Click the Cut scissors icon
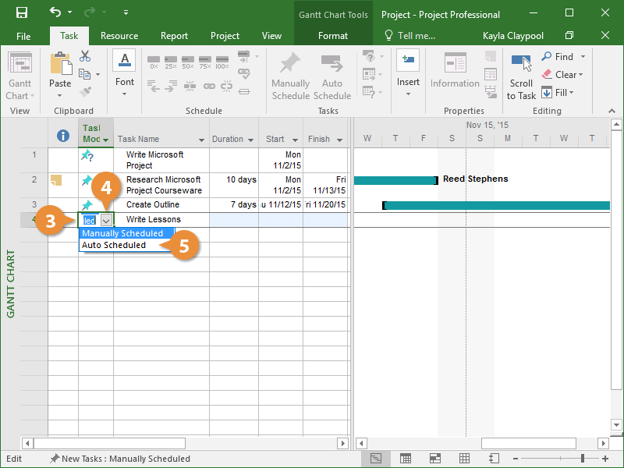 [x=85, y=56]
